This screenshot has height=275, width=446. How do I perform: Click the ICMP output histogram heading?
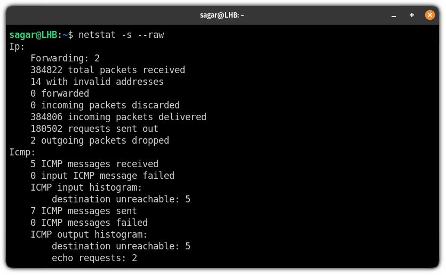89,234
